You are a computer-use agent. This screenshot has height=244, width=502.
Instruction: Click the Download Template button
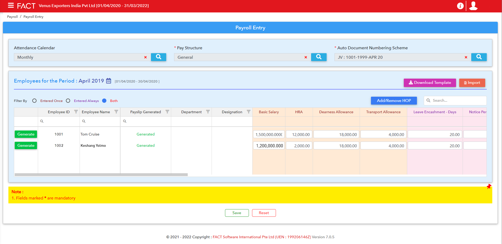pyautogui.click(x=430, y=83)
